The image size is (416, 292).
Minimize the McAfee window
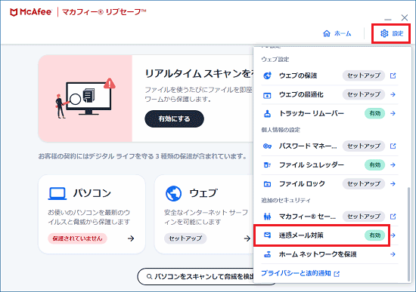388,19
